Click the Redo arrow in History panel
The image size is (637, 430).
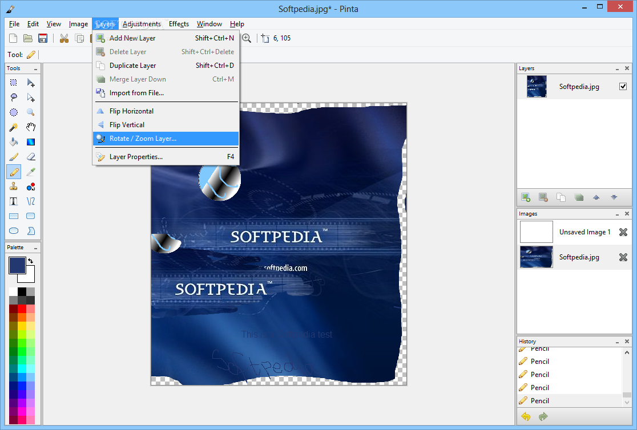coord(543,417)
